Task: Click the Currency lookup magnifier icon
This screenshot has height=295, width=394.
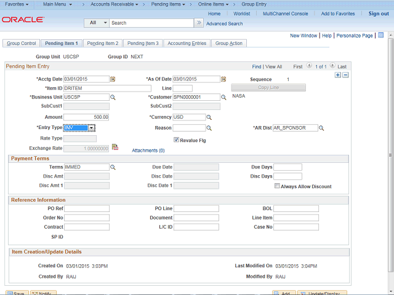Action: click(209, 117)
